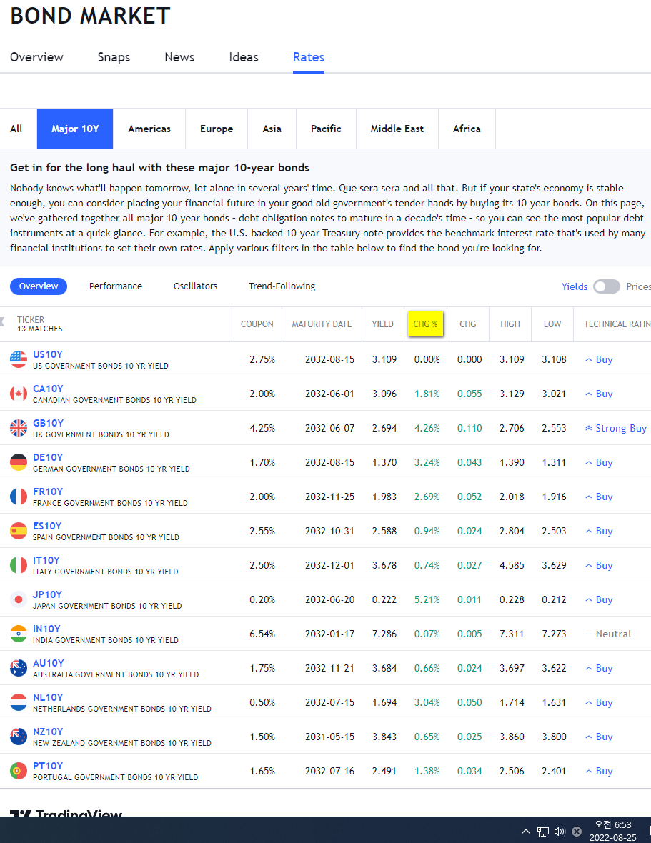This screenshot has height=843, width=651.
Task: Open the CA10Y ticker link
Action: pyautogui.click(x=48, y=389)
